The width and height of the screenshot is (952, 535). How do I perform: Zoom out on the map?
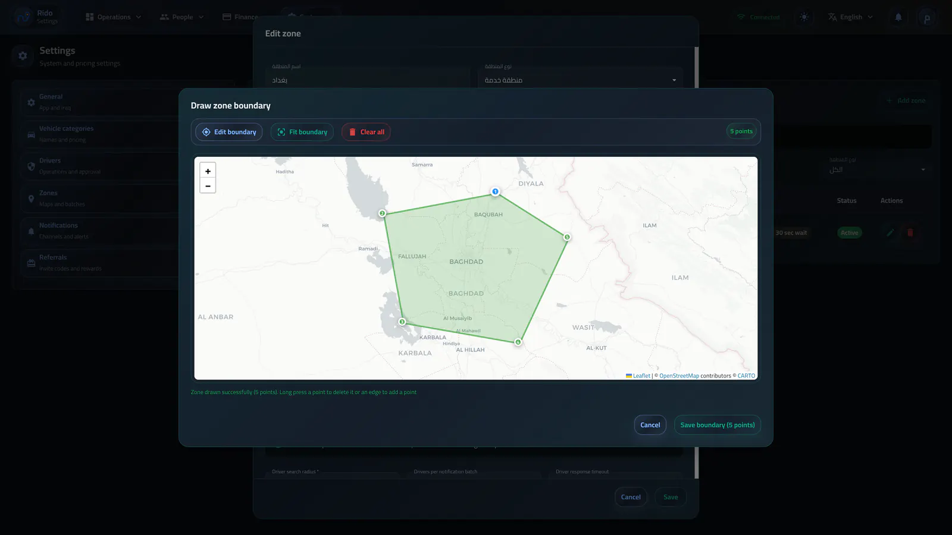[x=208, y=185]
